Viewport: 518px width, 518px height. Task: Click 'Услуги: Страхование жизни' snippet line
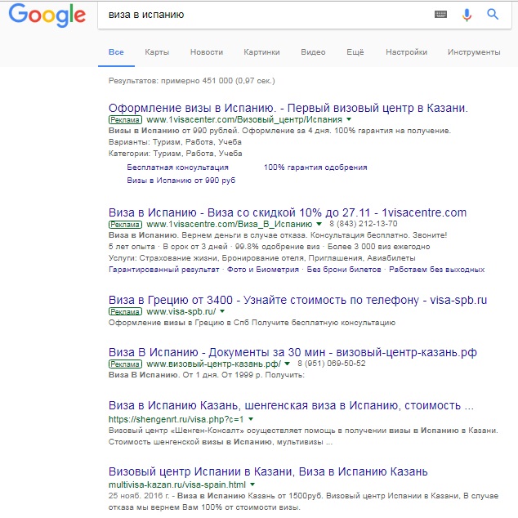click(262, 258)
